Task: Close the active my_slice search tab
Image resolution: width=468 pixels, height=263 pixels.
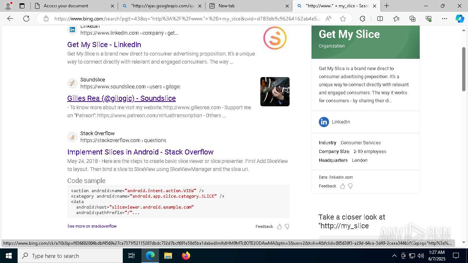Action: tap(374, 6)
